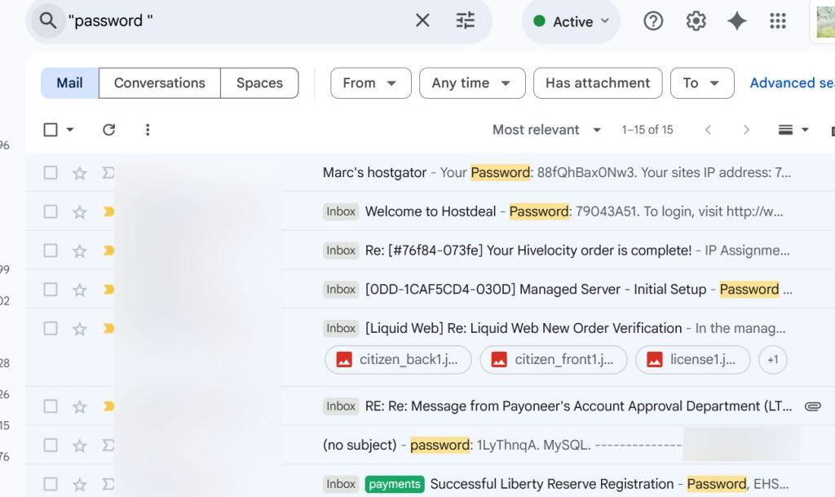Open the More options three-dot menu
835x497 pixels.
[148, 130]
